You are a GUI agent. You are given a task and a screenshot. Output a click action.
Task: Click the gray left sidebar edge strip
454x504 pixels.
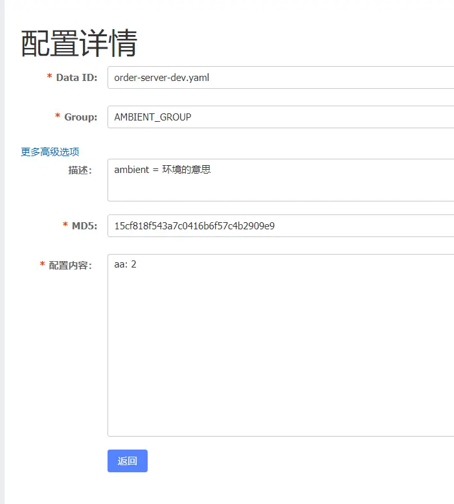(x=2, y=259)
